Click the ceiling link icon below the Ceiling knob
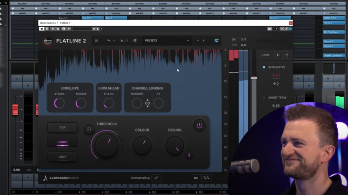 (189, 155)
